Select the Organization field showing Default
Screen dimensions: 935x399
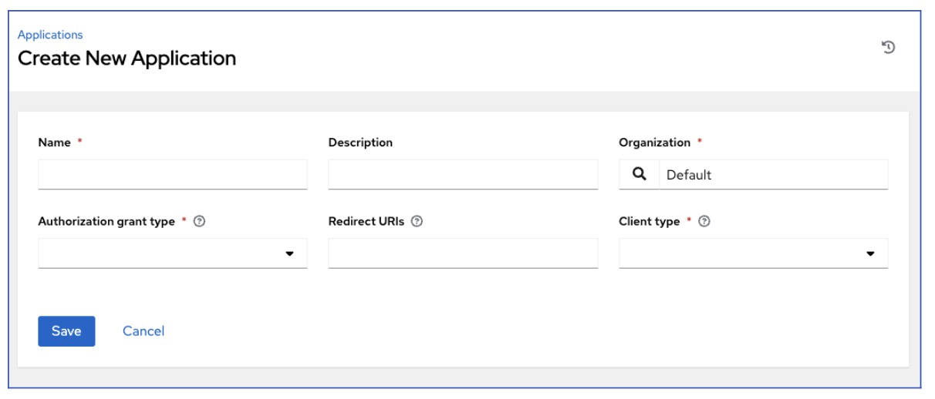click(772, 175)
